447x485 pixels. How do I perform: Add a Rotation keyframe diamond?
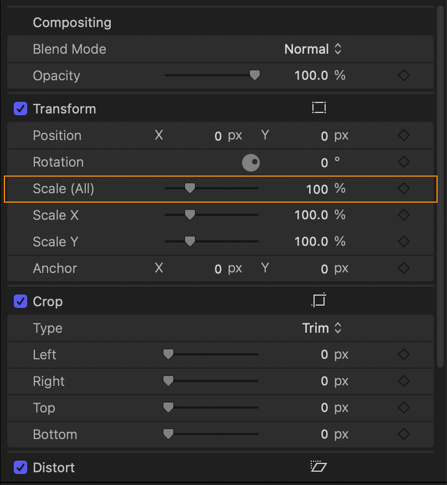pyautogui.click(x=404, y=162)
